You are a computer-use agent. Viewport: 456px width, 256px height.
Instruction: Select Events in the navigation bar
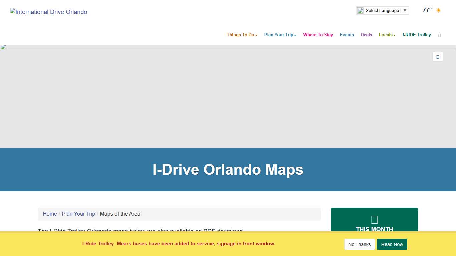[x=347, y=35]
